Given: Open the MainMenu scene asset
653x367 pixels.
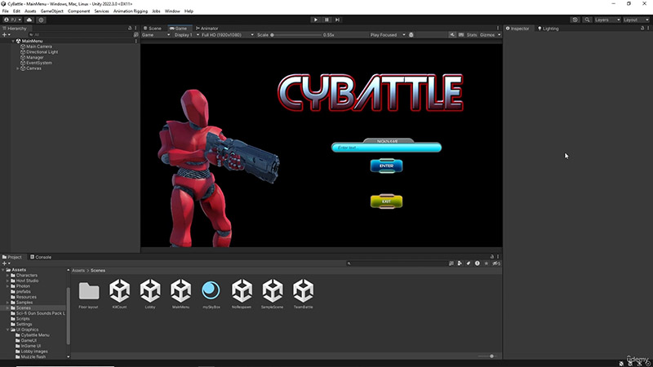Looking at the screenshot, I should click(x=181, y=290).
